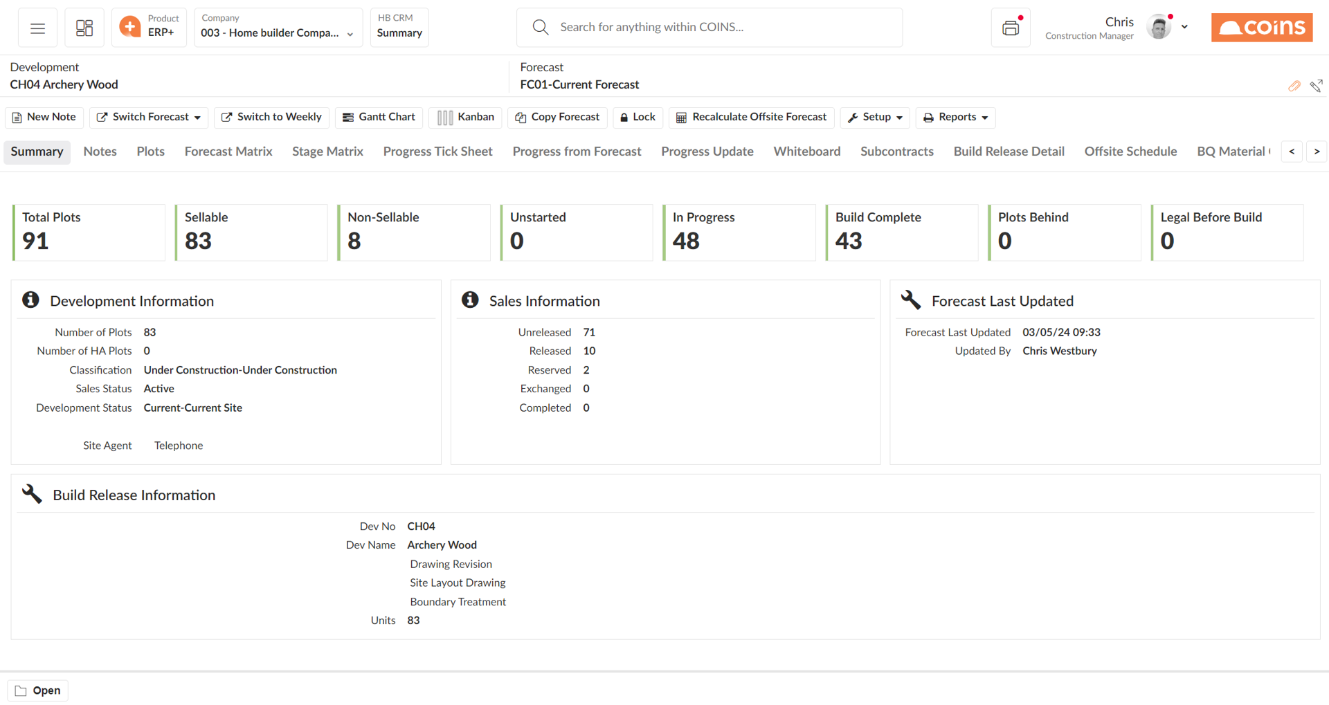The height and width of the screenshot is (705, 1329).
Task: Switch to Weekly view
Action: tap(271, 117)
